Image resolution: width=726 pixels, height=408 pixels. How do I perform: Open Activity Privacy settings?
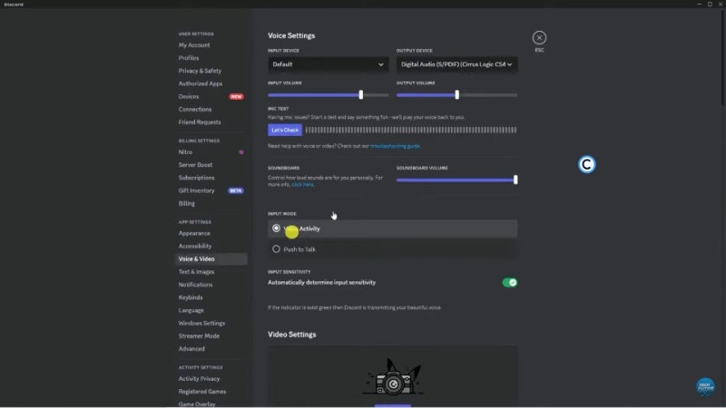point(199,379)
